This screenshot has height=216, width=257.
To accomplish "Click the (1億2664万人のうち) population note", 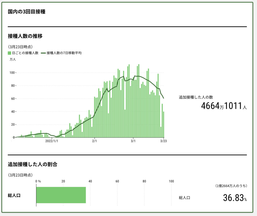I will (x=231, y=186).
